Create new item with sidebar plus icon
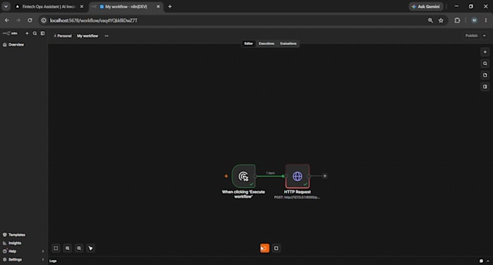Image resolution: width=493 pixels, height=265 pixels. [27, 33]
